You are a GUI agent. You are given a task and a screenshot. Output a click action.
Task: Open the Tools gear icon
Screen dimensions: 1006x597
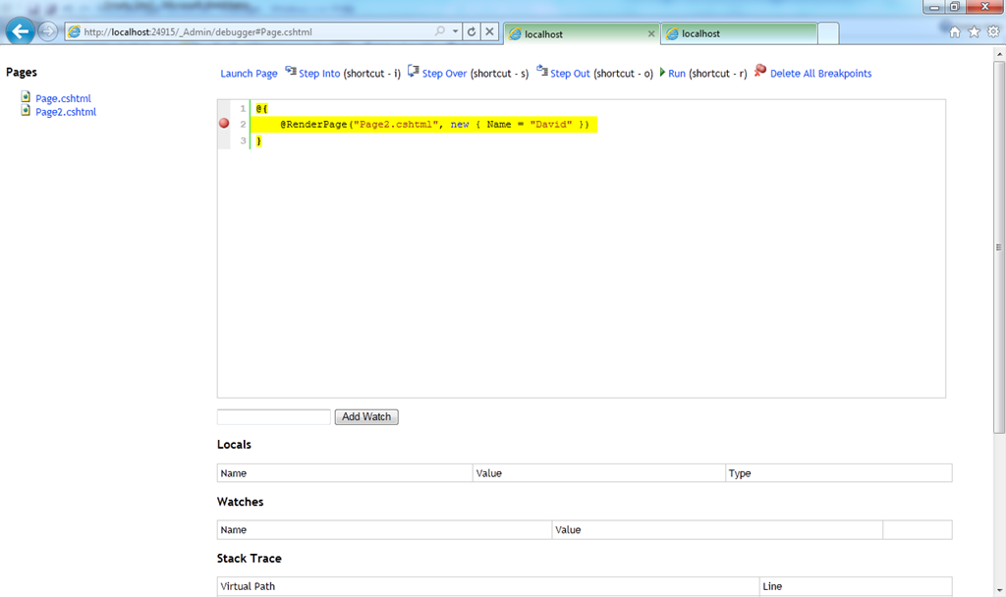tap(993, 32)
